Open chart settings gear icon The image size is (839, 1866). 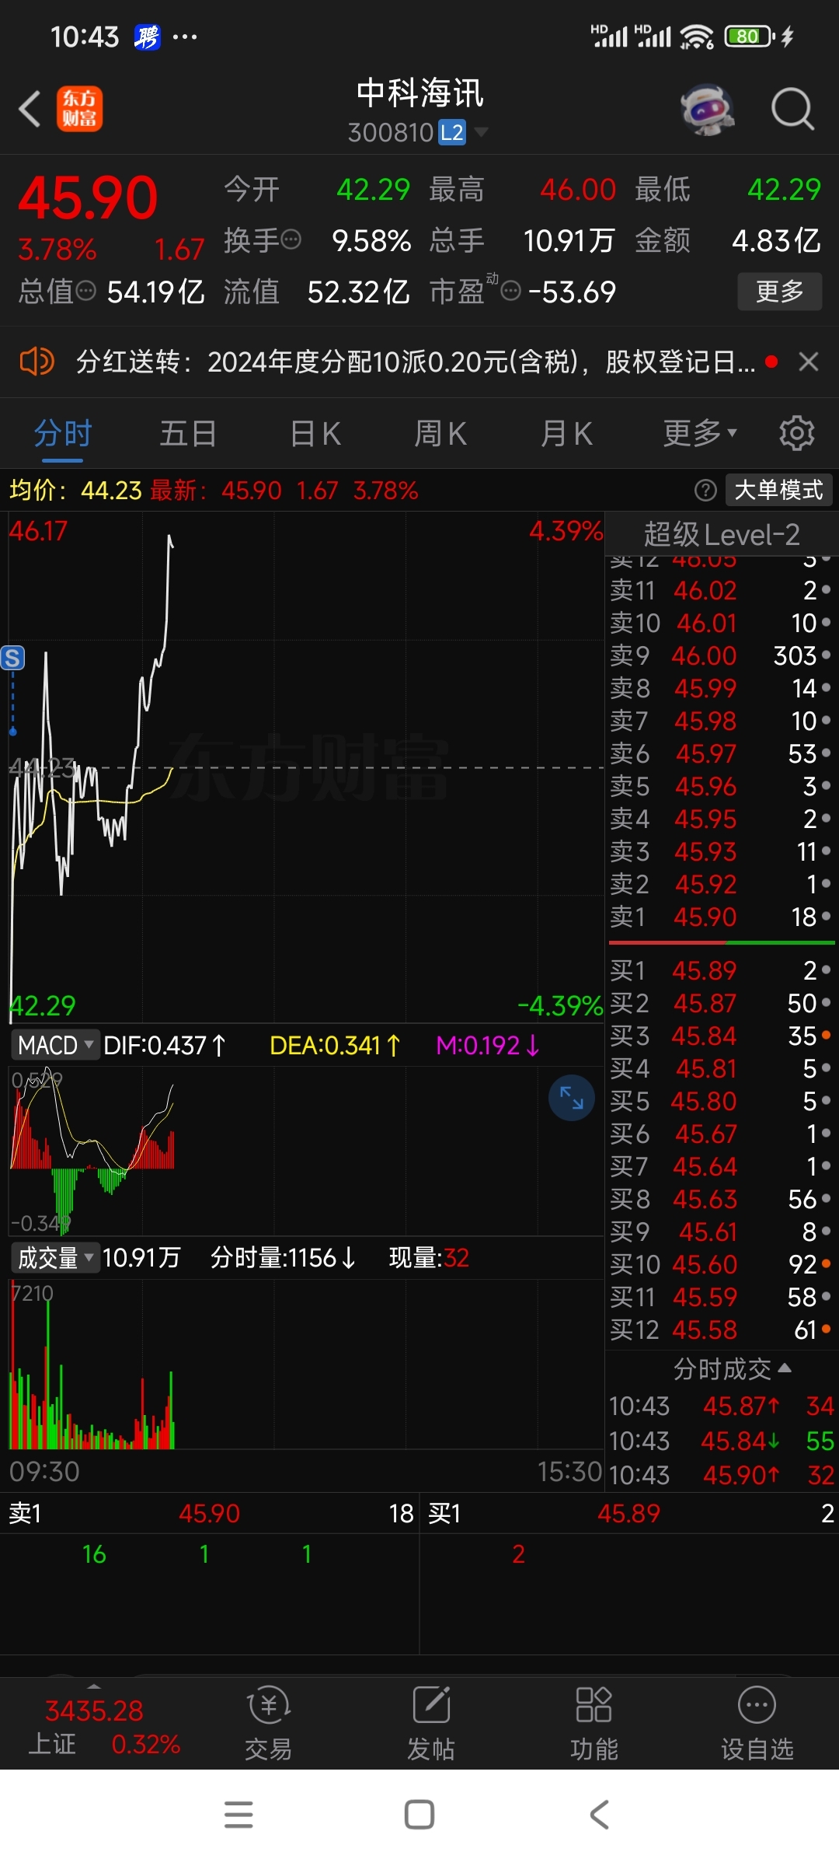point(796,433)
